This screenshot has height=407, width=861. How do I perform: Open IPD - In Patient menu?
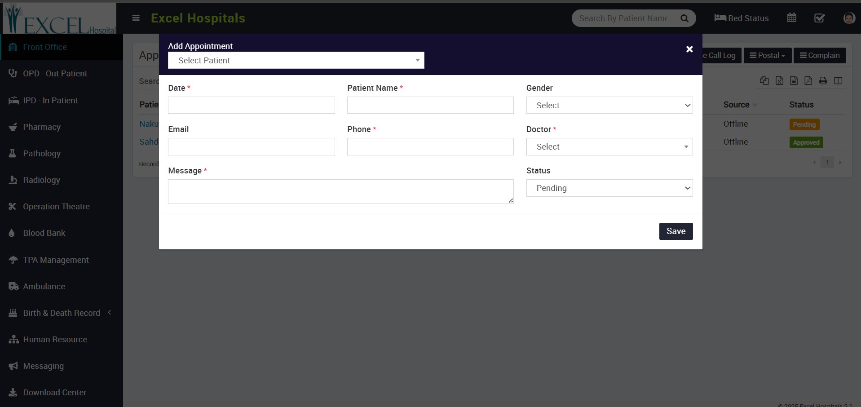pos(62,101)
